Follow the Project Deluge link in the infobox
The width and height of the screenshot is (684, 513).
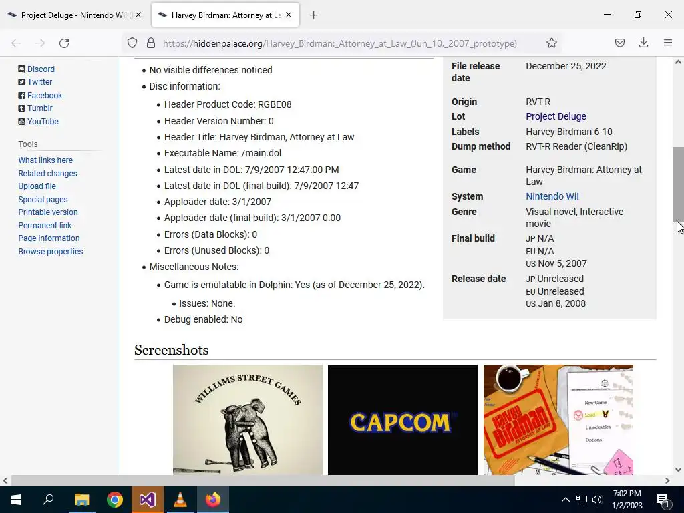(x=556, y=116)
